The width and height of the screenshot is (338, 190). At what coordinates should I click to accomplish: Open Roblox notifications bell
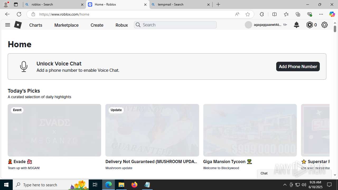click(297, 25)
